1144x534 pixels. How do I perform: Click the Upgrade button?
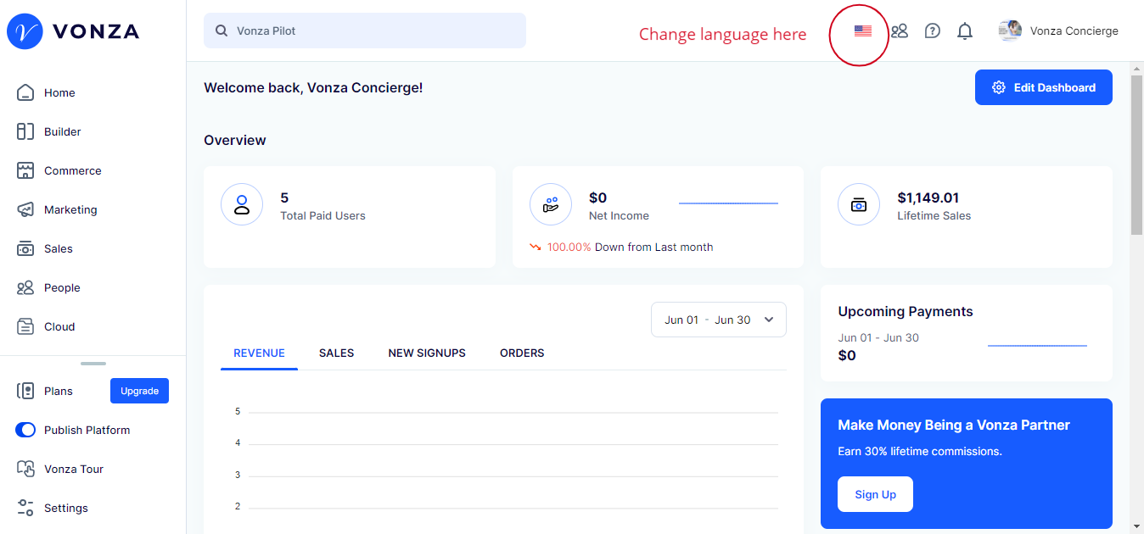139,391
